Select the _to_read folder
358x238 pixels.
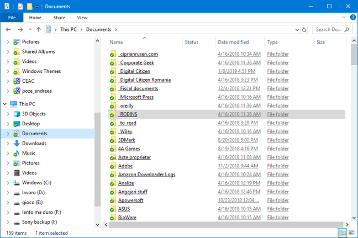127,123
